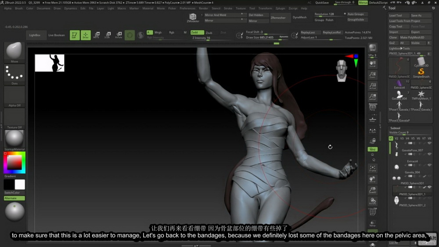Click the Move view icon in right shelf
Screen dimensions: 439x247
pos(372,179)
